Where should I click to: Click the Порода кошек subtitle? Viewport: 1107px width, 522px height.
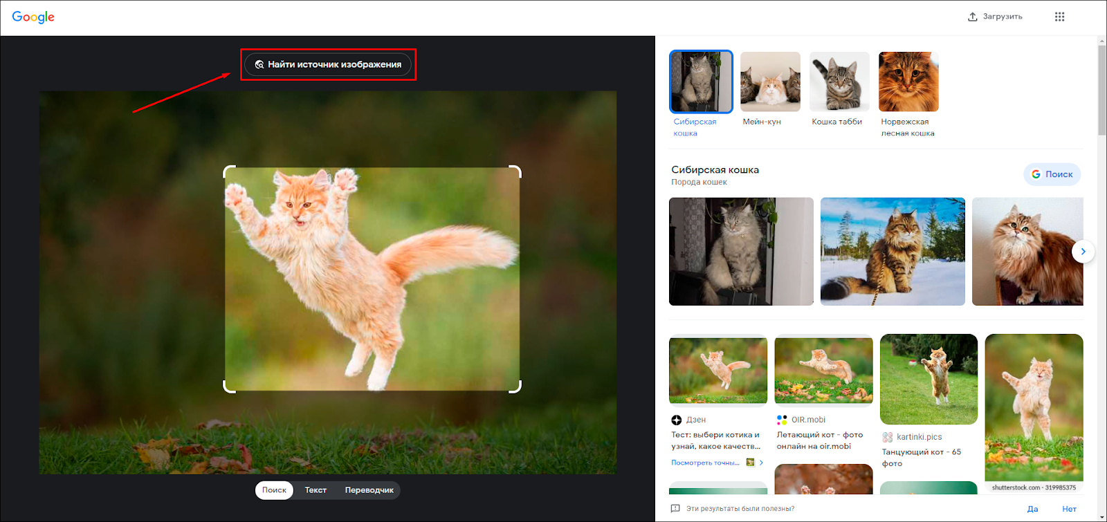click(699, 183)
